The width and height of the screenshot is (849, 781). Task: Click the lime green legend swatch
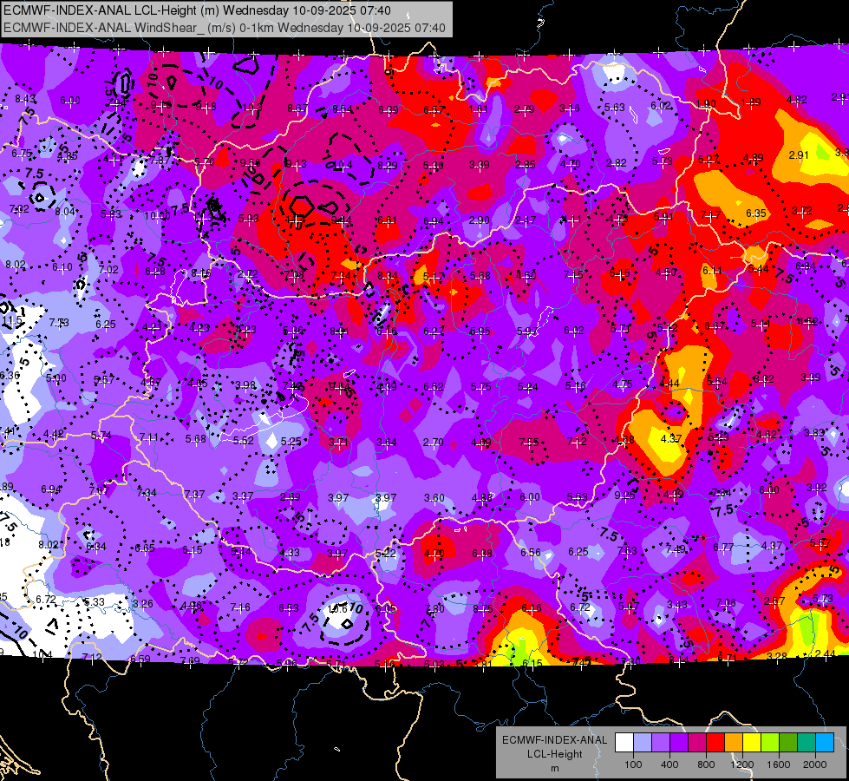click(x=770, y=743)
